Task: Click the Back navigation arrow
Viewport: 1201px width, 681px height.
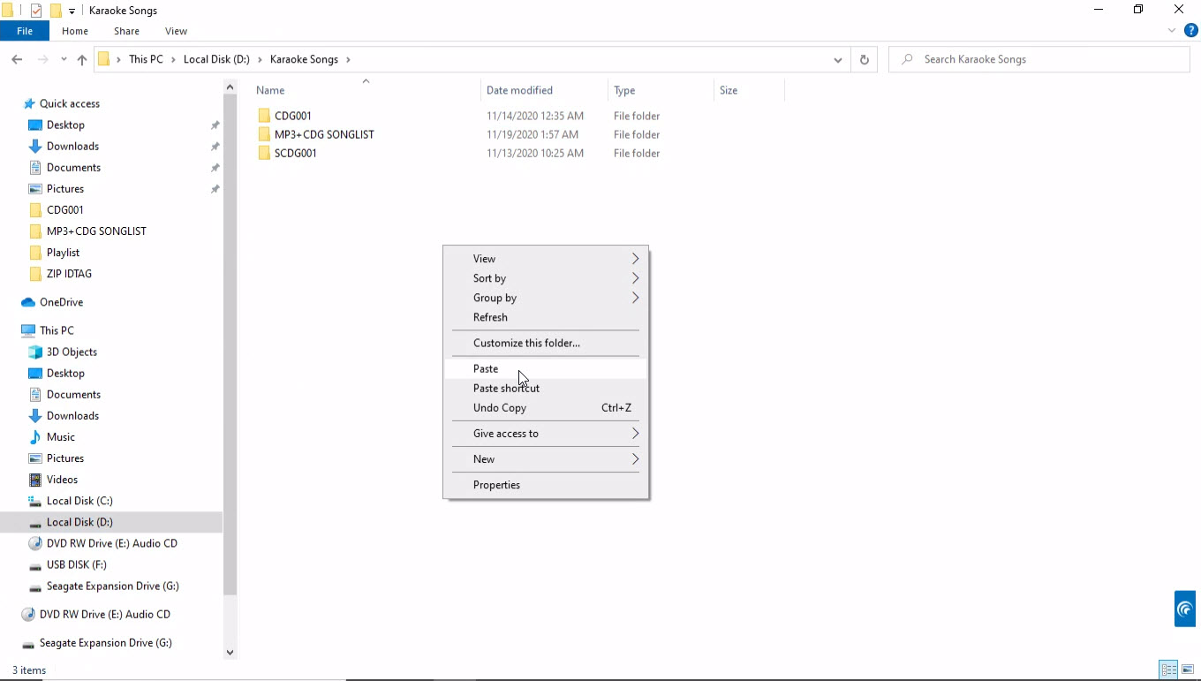Action: (17, 59)
